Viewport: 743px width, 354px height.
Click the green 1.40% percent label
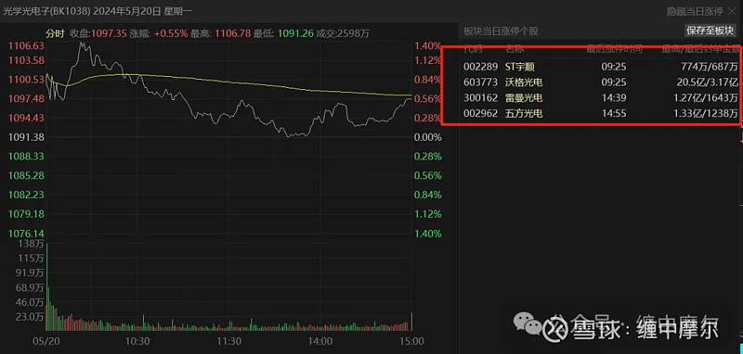pos(428,234)
